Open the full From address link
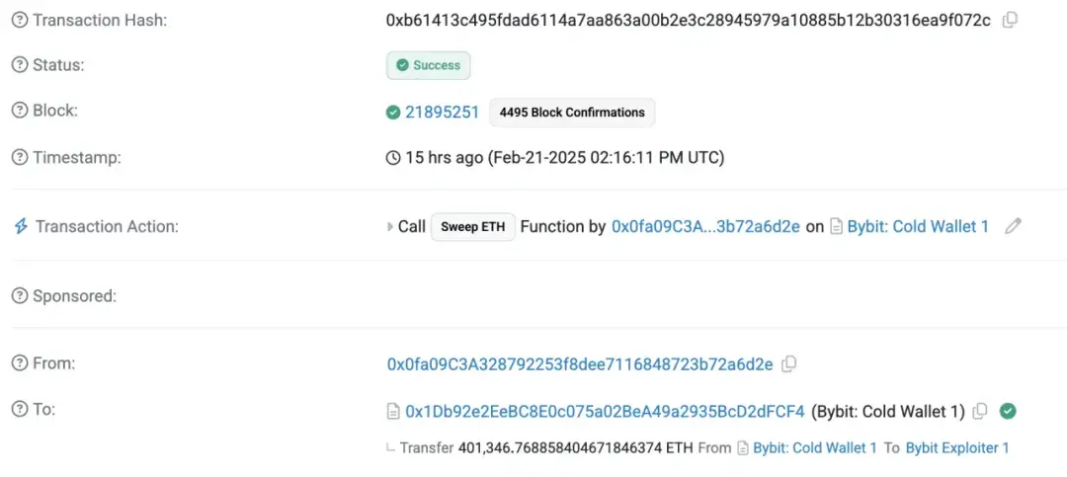Screen dimensions: 1067x477 click(x=580, y=364)
